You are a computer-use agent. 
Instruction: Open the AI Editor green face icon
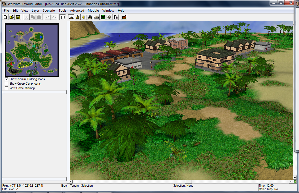click(103, 17)
